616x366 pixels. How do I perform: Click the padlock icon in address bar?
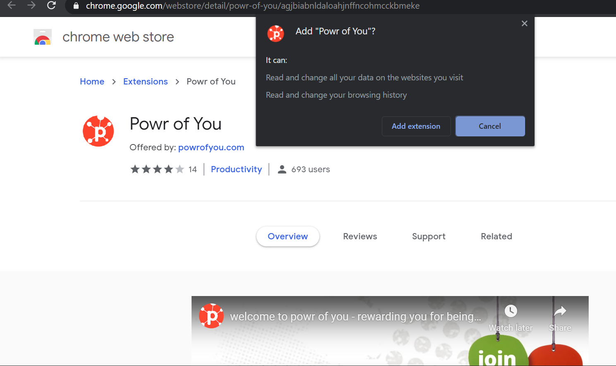pyautogui.click(x=76, y=6)
